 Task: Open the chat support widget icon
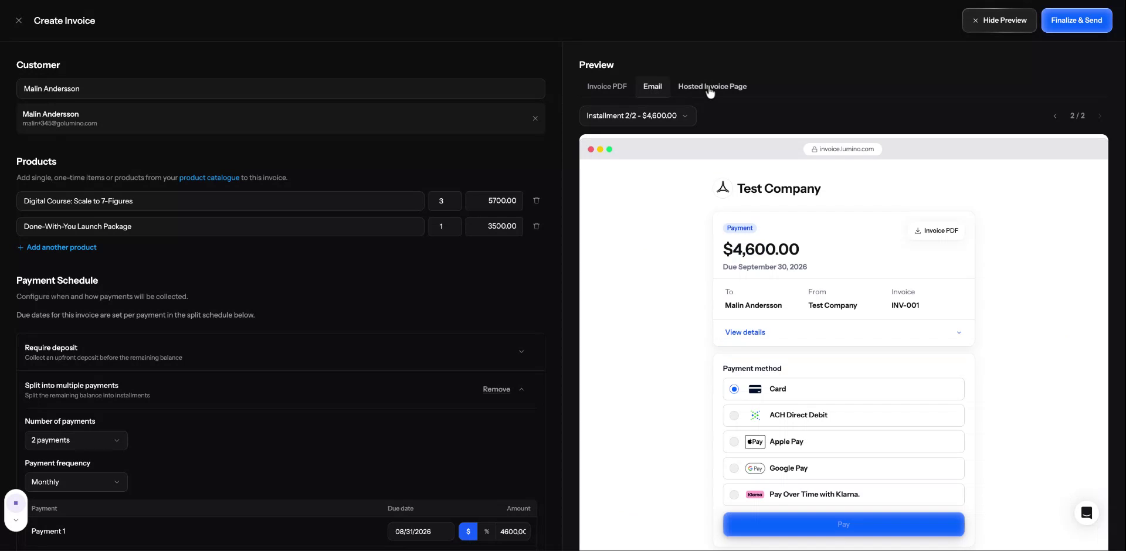pyautogui.click(x=1086, y=513)
